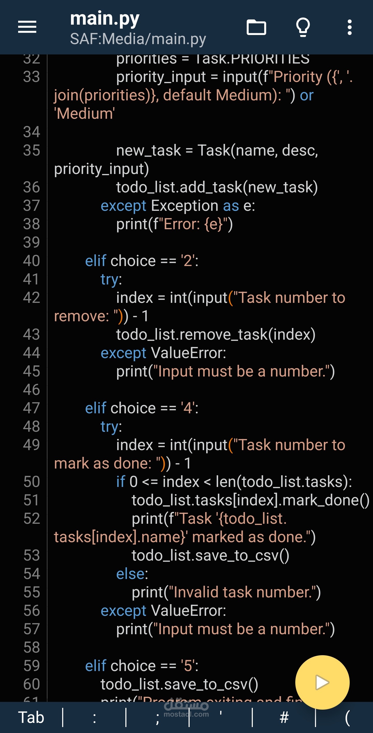Screen dimensions: 373x733
Task: Open the three-dot overflow menu
Action: 349,27
